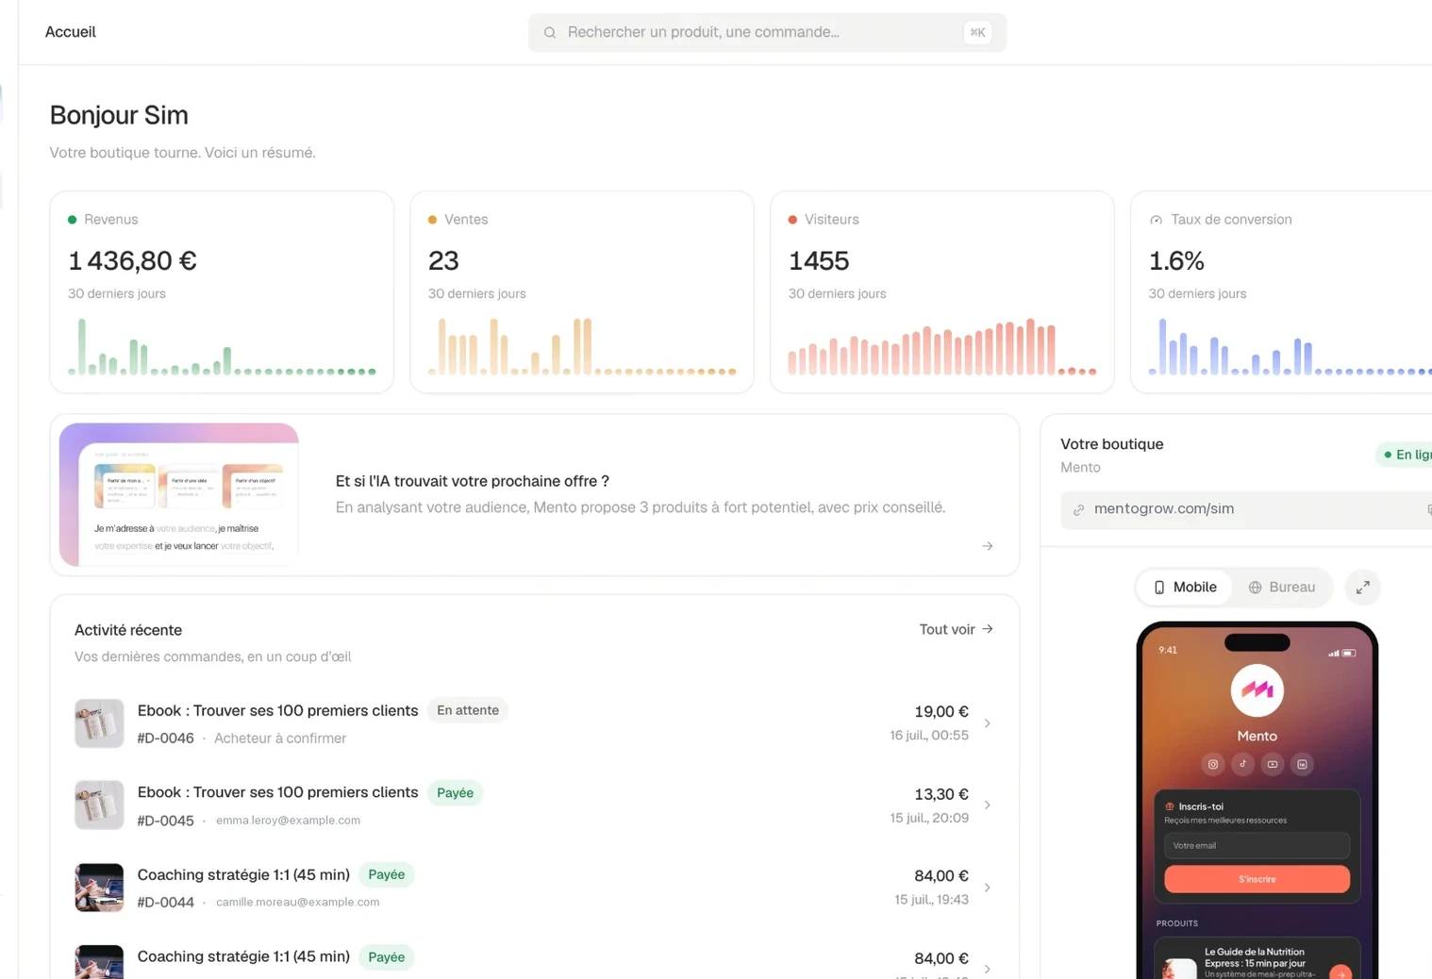Image resolution: width=1432 pixels, height=979 pixels.
Task: Click the red Visiteurs indicator dot
Action: pos(793,220)
